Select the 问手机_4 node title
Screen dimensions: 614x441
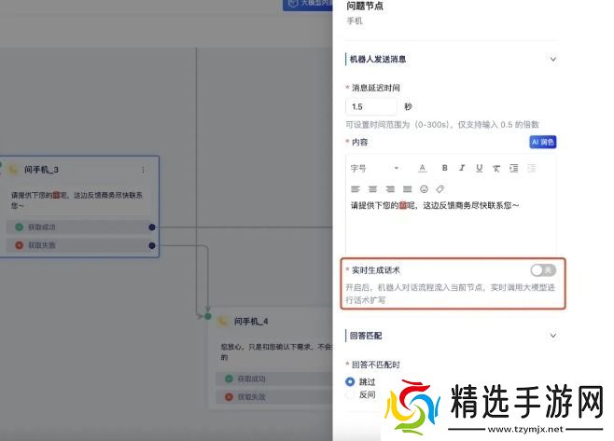[251, 322]
